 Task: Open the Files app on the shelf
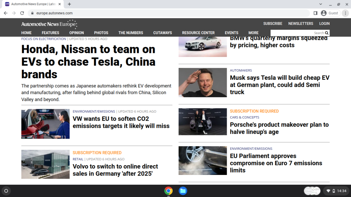[183, 191]
